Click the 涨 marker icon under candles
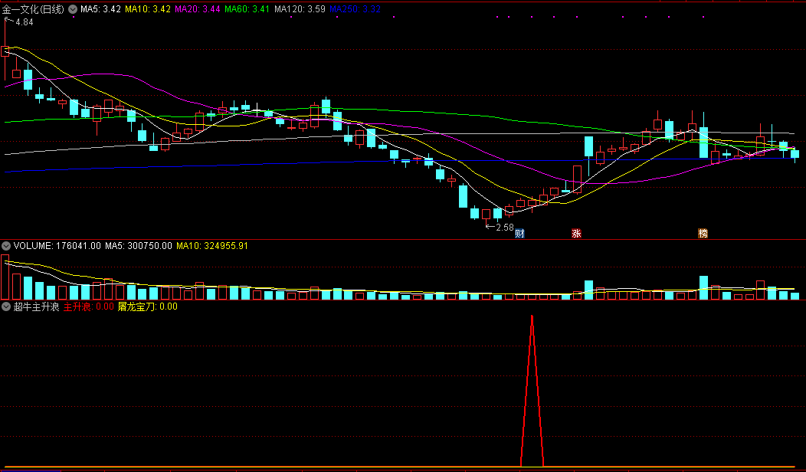The image size is (806, 472). click(x=576, y=234)
